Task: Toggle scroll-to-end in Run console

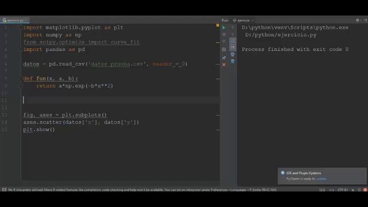Action: [x=232, y=48]
